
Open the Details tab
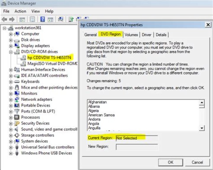pos(161,35)
